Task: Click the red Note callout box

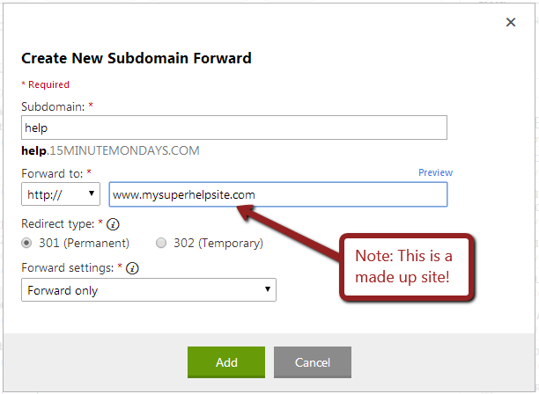Action: [407, 266]
